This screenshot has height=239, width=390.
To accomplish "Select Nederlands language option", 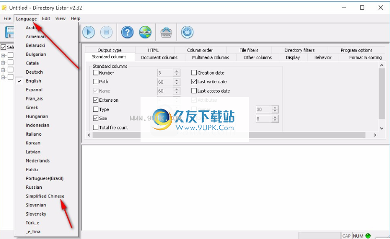I will click(x=38, y=161).
